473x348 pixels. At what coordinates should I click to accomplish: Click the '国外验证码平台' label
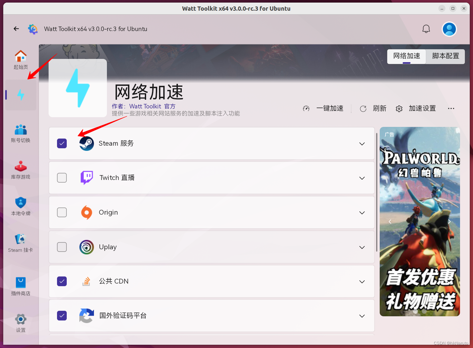[123, 316]
